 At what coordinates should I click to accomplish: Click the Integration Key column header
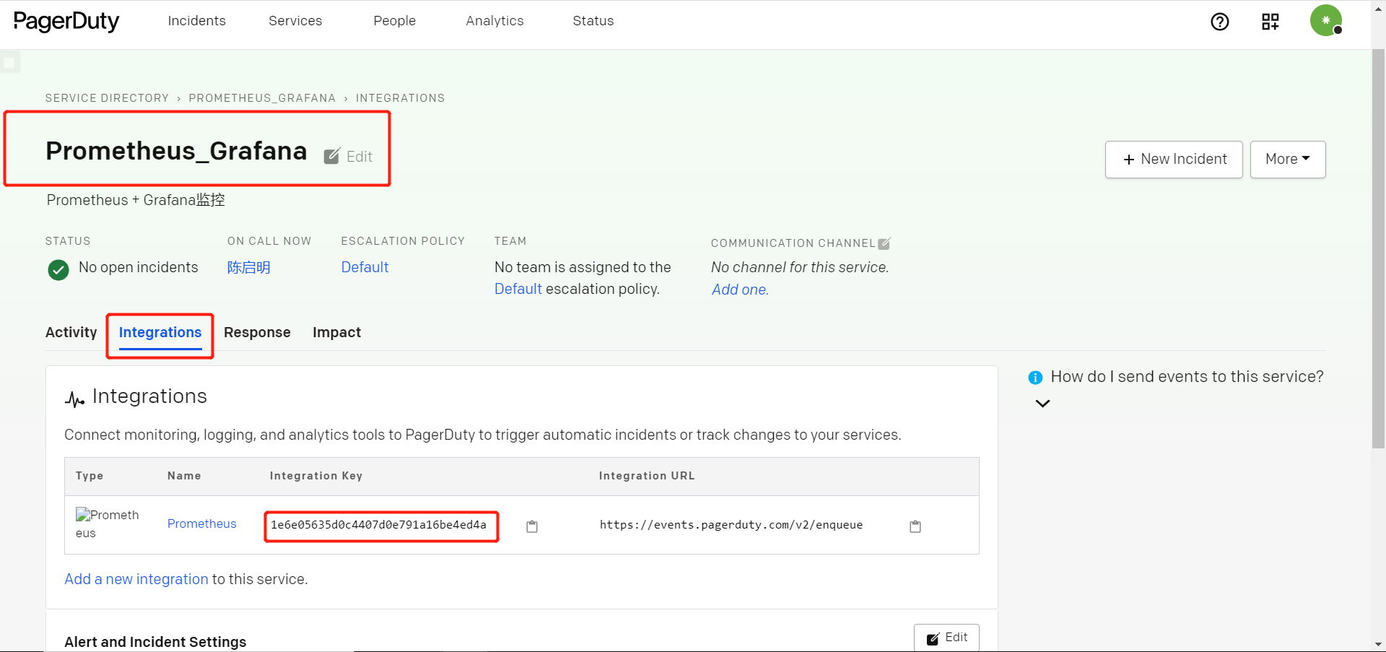pos(316,476)
